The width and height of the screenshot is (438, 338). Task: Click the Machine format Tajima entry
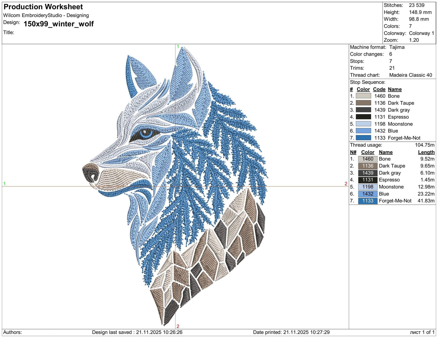click(397, 47)
